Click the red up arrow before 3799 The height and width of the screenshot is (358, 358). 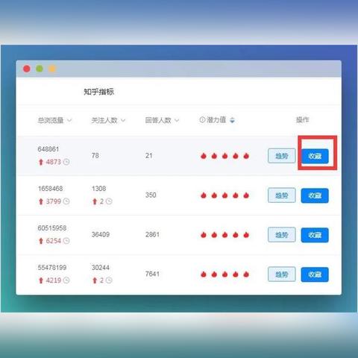[x=41, y=201]
